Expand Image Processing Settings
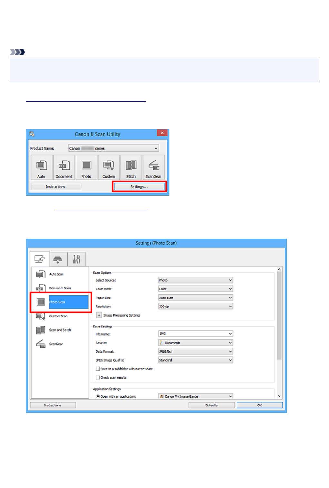329x488 pixels. pos(99,315)
